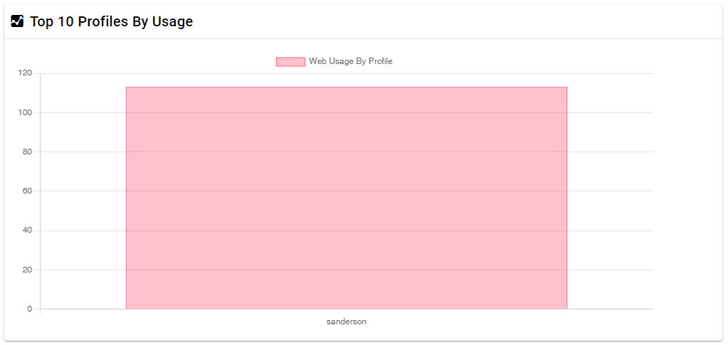Viewport: 728px width, 345px height.
Task: Click the Top 10 Profiles By Usage heading
Action: (x=112, y=21)
